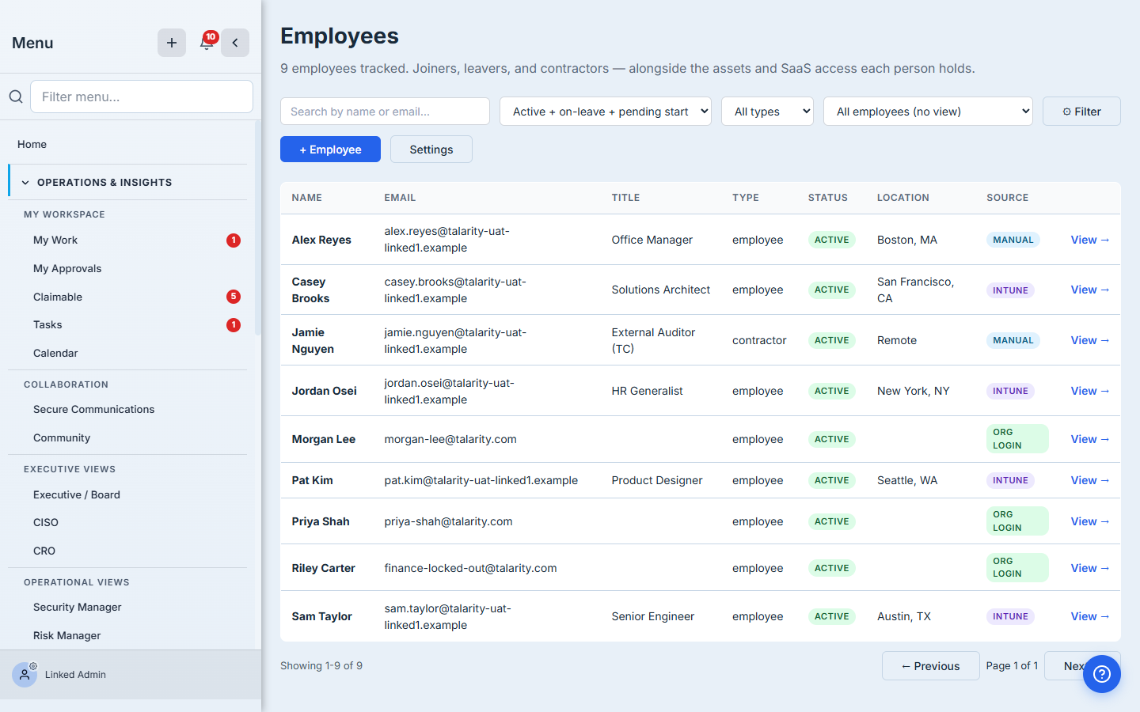
Task: Click the Filter button
Action: pyautogui.click(x=1081, y=112)
